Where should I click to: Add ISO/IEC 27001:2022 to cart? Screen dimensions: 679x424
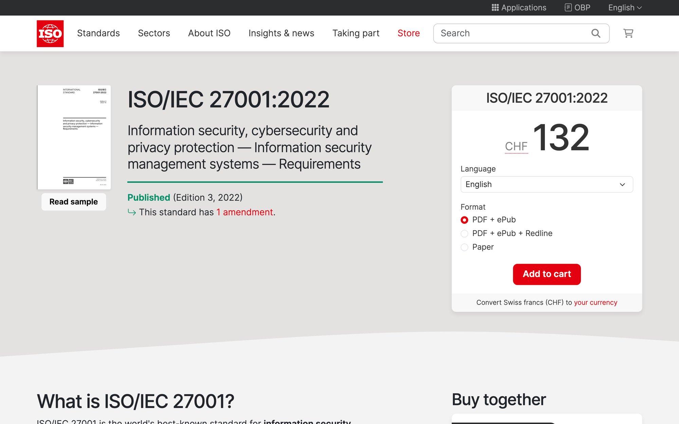coord(546,274)
